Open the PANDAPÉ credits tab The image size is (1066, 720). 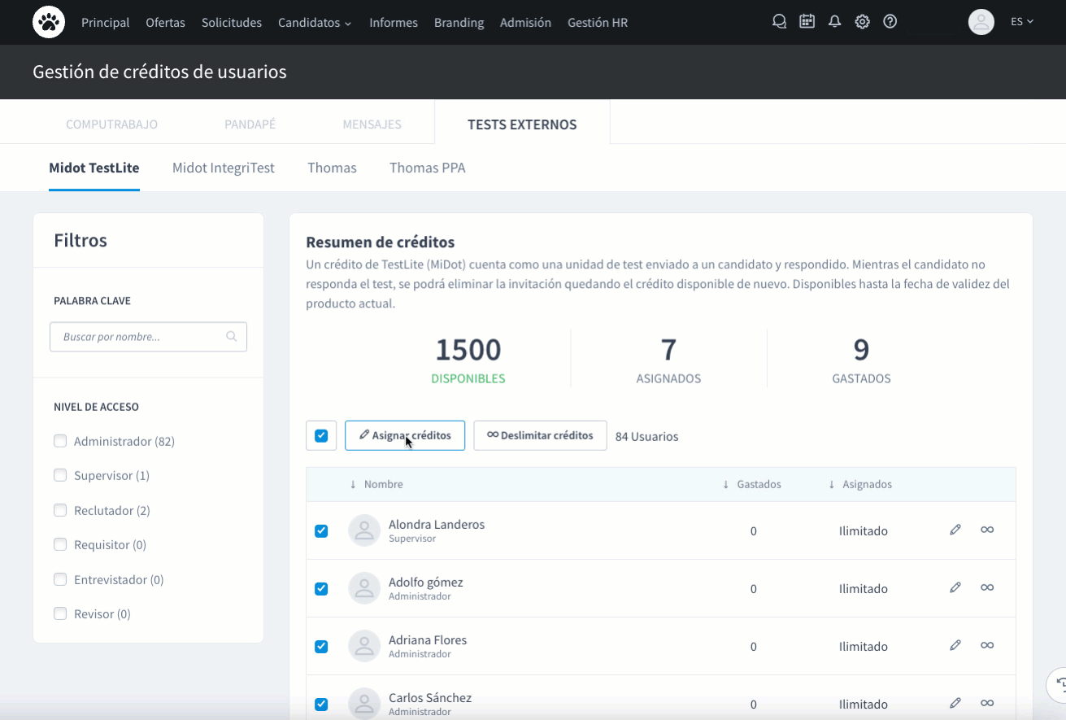coord(250,124)
